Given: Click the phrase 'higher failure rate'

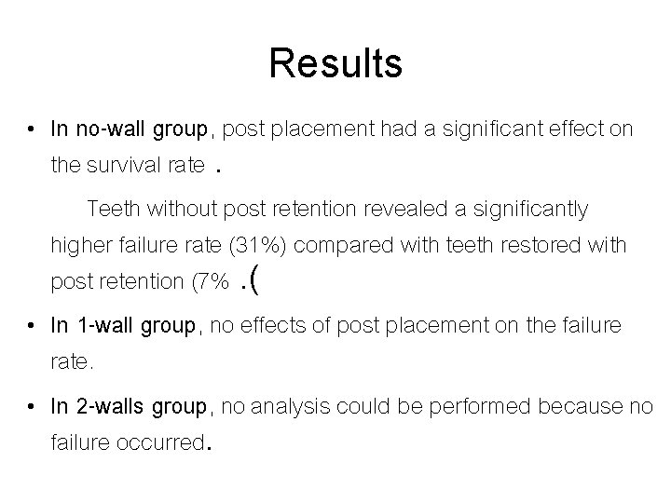Looking at the screenshot, I should (136, 246).
